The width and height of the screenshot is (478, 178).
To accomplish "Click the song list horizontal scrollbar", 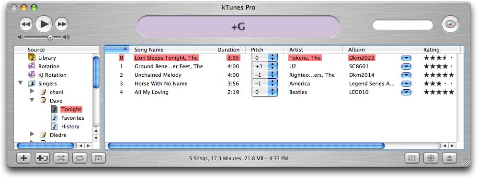I will (x=246, y=146).
